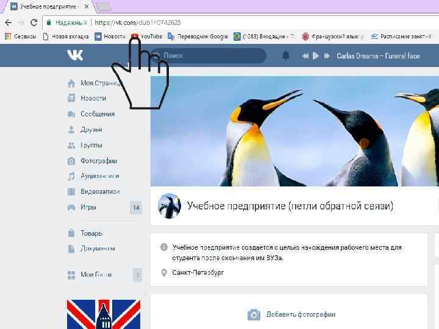439x329 pixels.
Task: Click the gamepad icon beside Игры
Action: tap(71, 208)
